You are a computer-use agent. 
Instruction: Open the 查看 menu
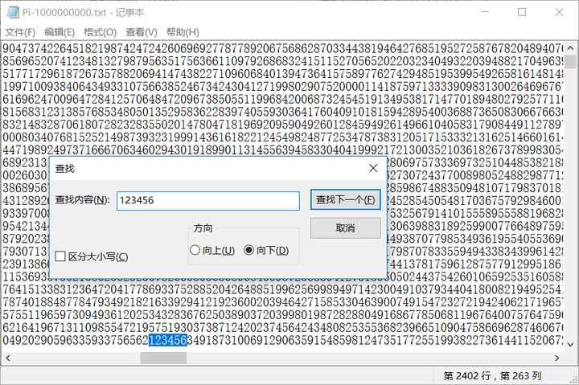141,32
